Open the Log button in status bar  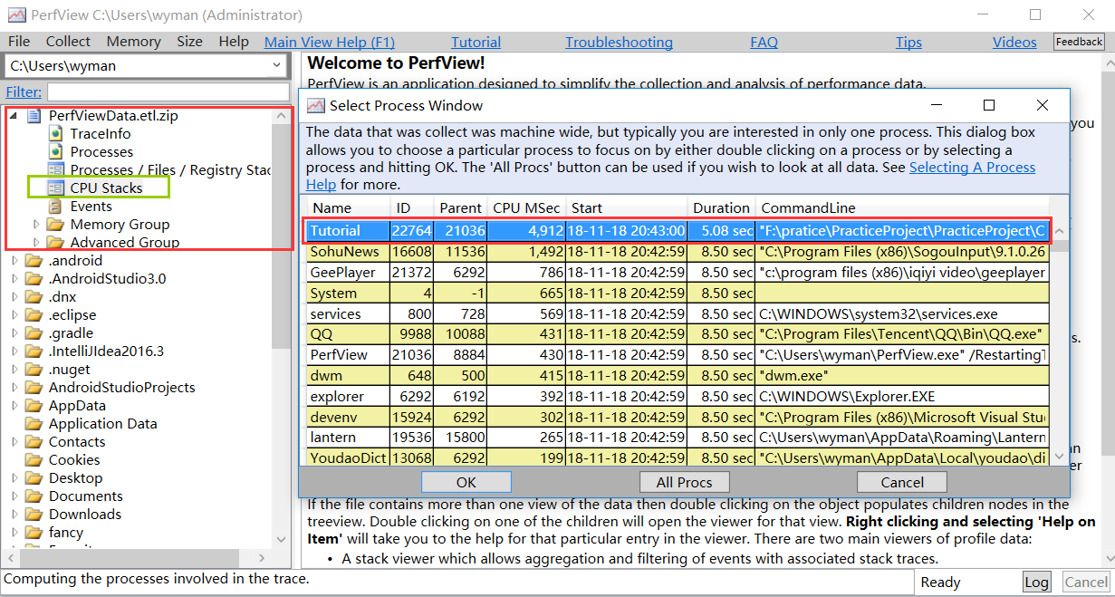pyautogui.click(x=1037, y=583)
